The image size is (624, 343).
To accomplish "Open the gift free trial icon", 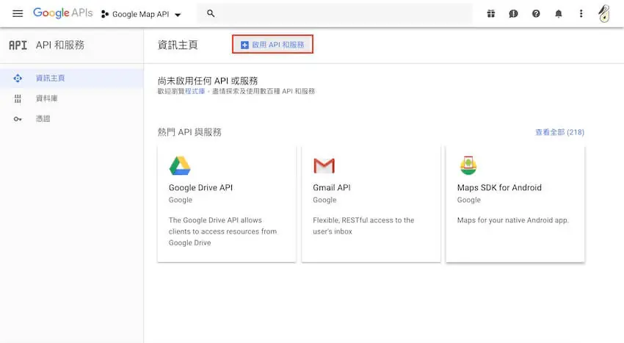I will [491, 14].
